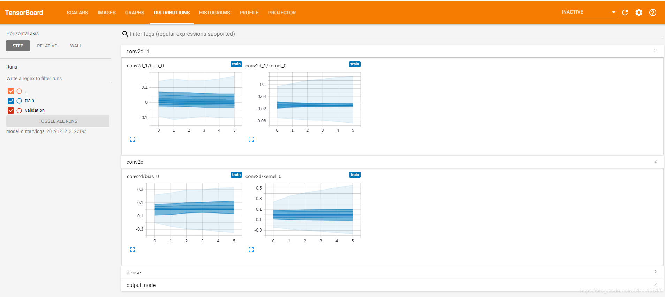Open the help question mark icon
This screenshot has height=297, width=665.
click(653, 13)
